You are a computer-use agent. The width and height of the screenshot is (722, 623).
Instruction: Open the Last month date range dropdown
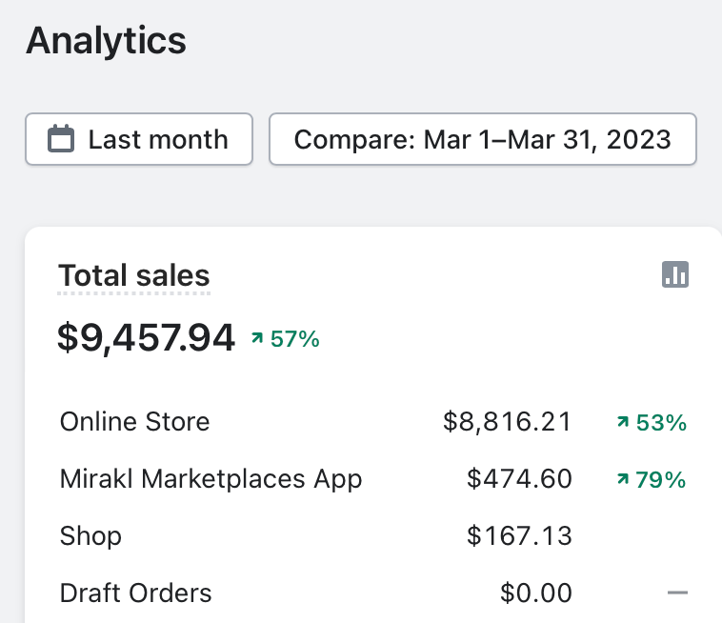(x=139, y=140)
